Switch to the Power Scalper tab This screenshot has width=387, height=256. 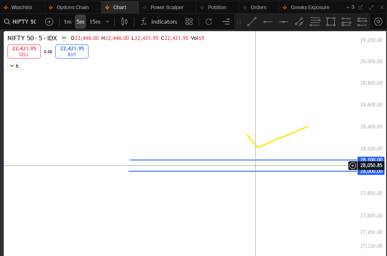(x=167, y=7)
